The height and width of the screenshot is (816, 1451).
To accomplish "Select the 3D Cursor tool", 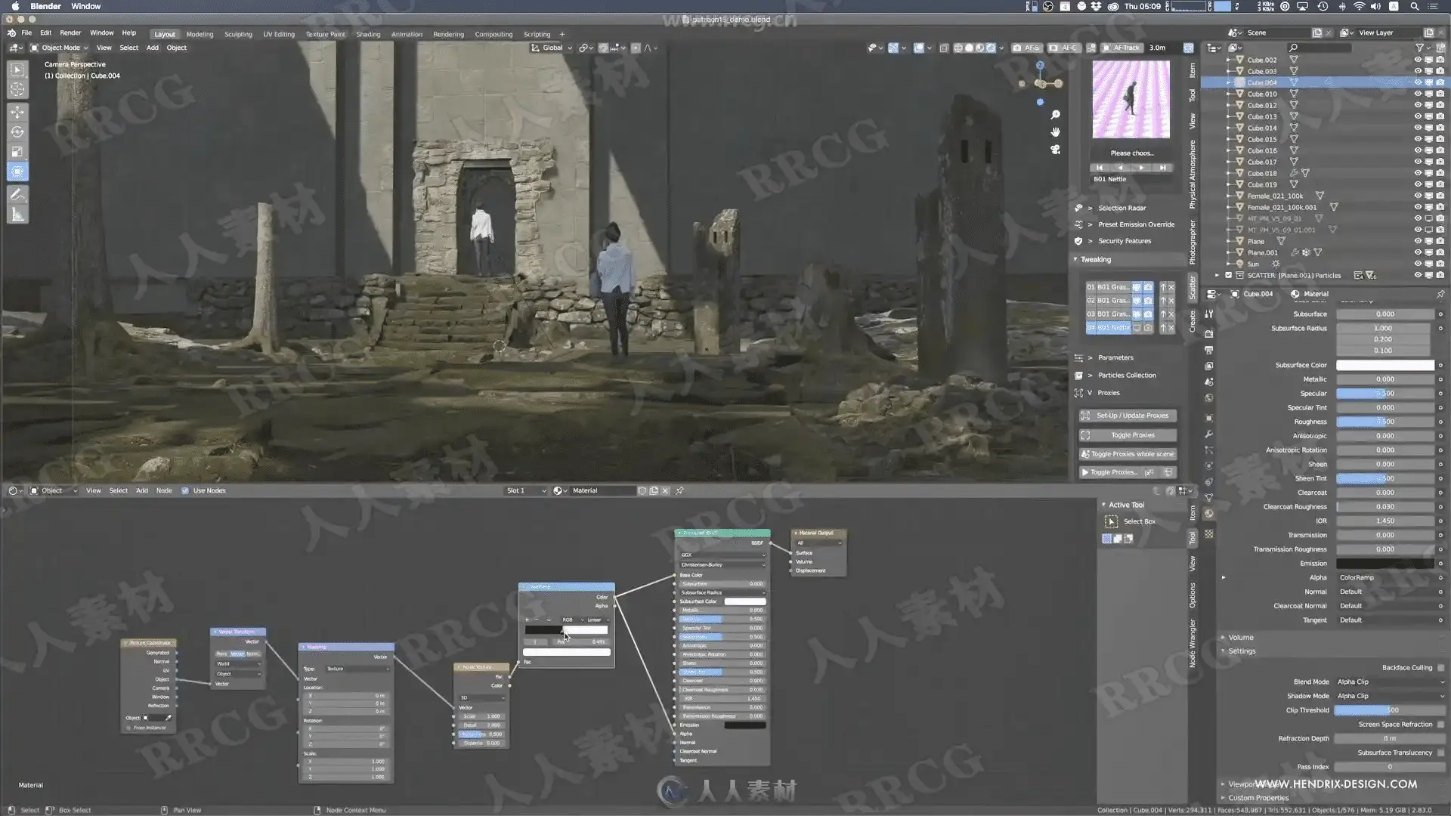I will [17, 89].
